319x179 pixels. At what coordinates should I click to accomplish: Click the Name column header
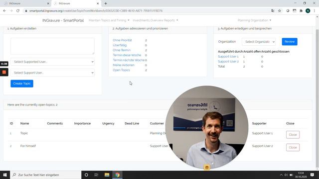(x=24, y=123)
